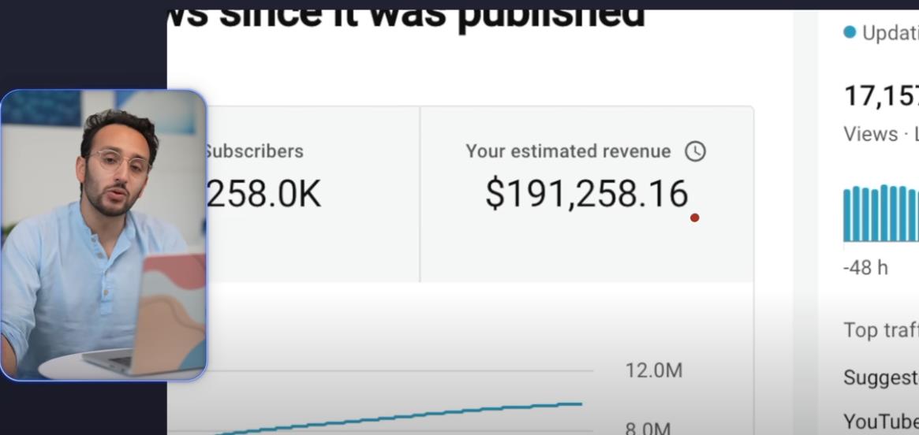Click the red dot near the revenue amount
This screenshot has width=919, height=435.
[694, 217]
